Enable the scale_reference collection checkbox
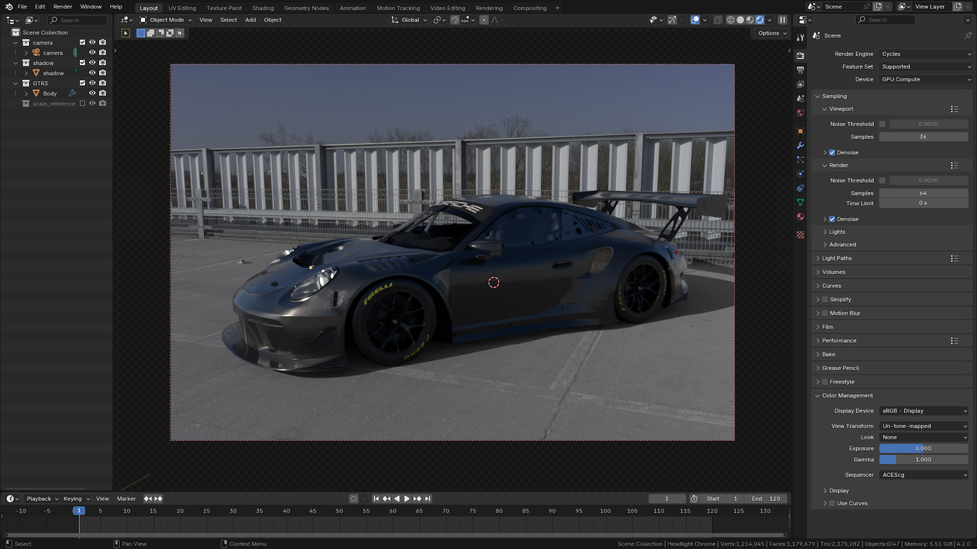 click(82, 103)
